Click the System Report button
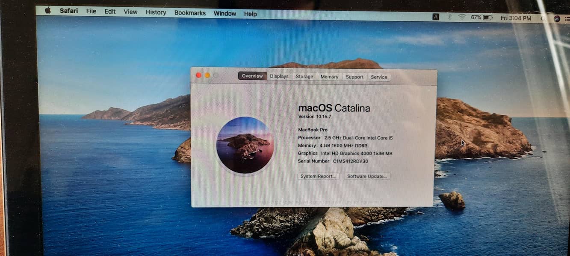The width and height of the screenshot is (570, 256). click(319, 176)
